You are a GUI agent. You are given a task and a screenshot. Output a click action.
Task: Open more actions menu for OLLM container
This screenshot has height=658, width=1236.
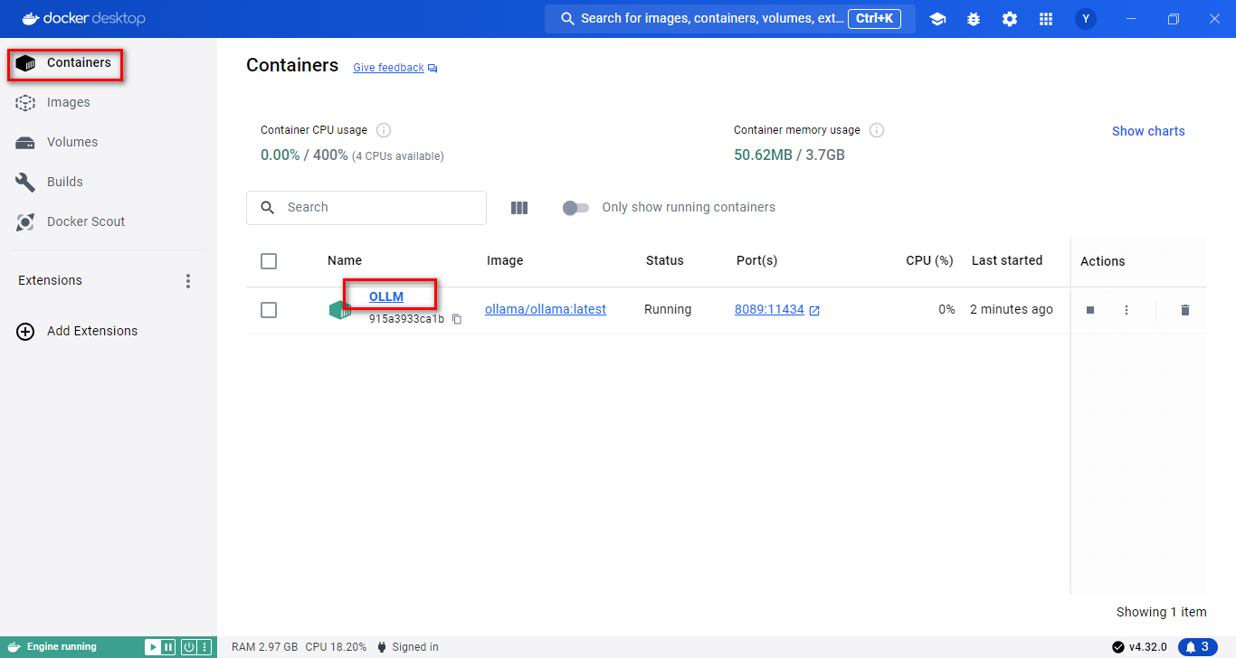(x=1127, y=310)
